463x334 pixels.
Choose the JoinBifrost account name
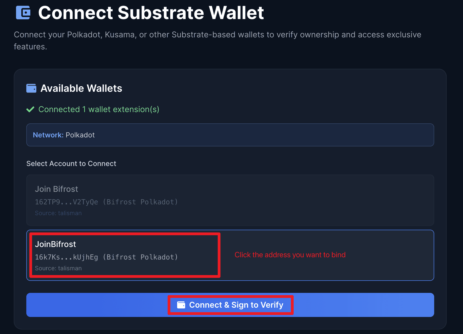click(x=55, y=244)
